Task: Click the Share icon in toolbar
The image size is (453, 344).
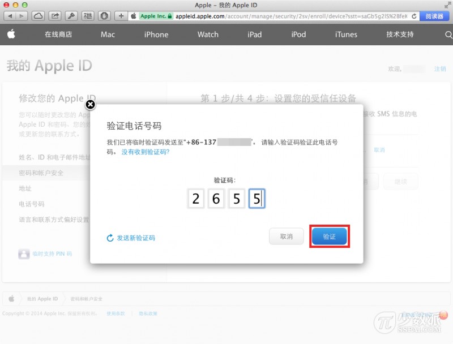Action: (x=55, y=16)
